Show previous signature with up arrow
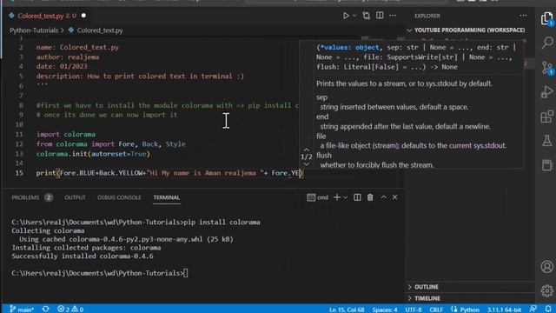The image size is (556, 313). point(307,150)
